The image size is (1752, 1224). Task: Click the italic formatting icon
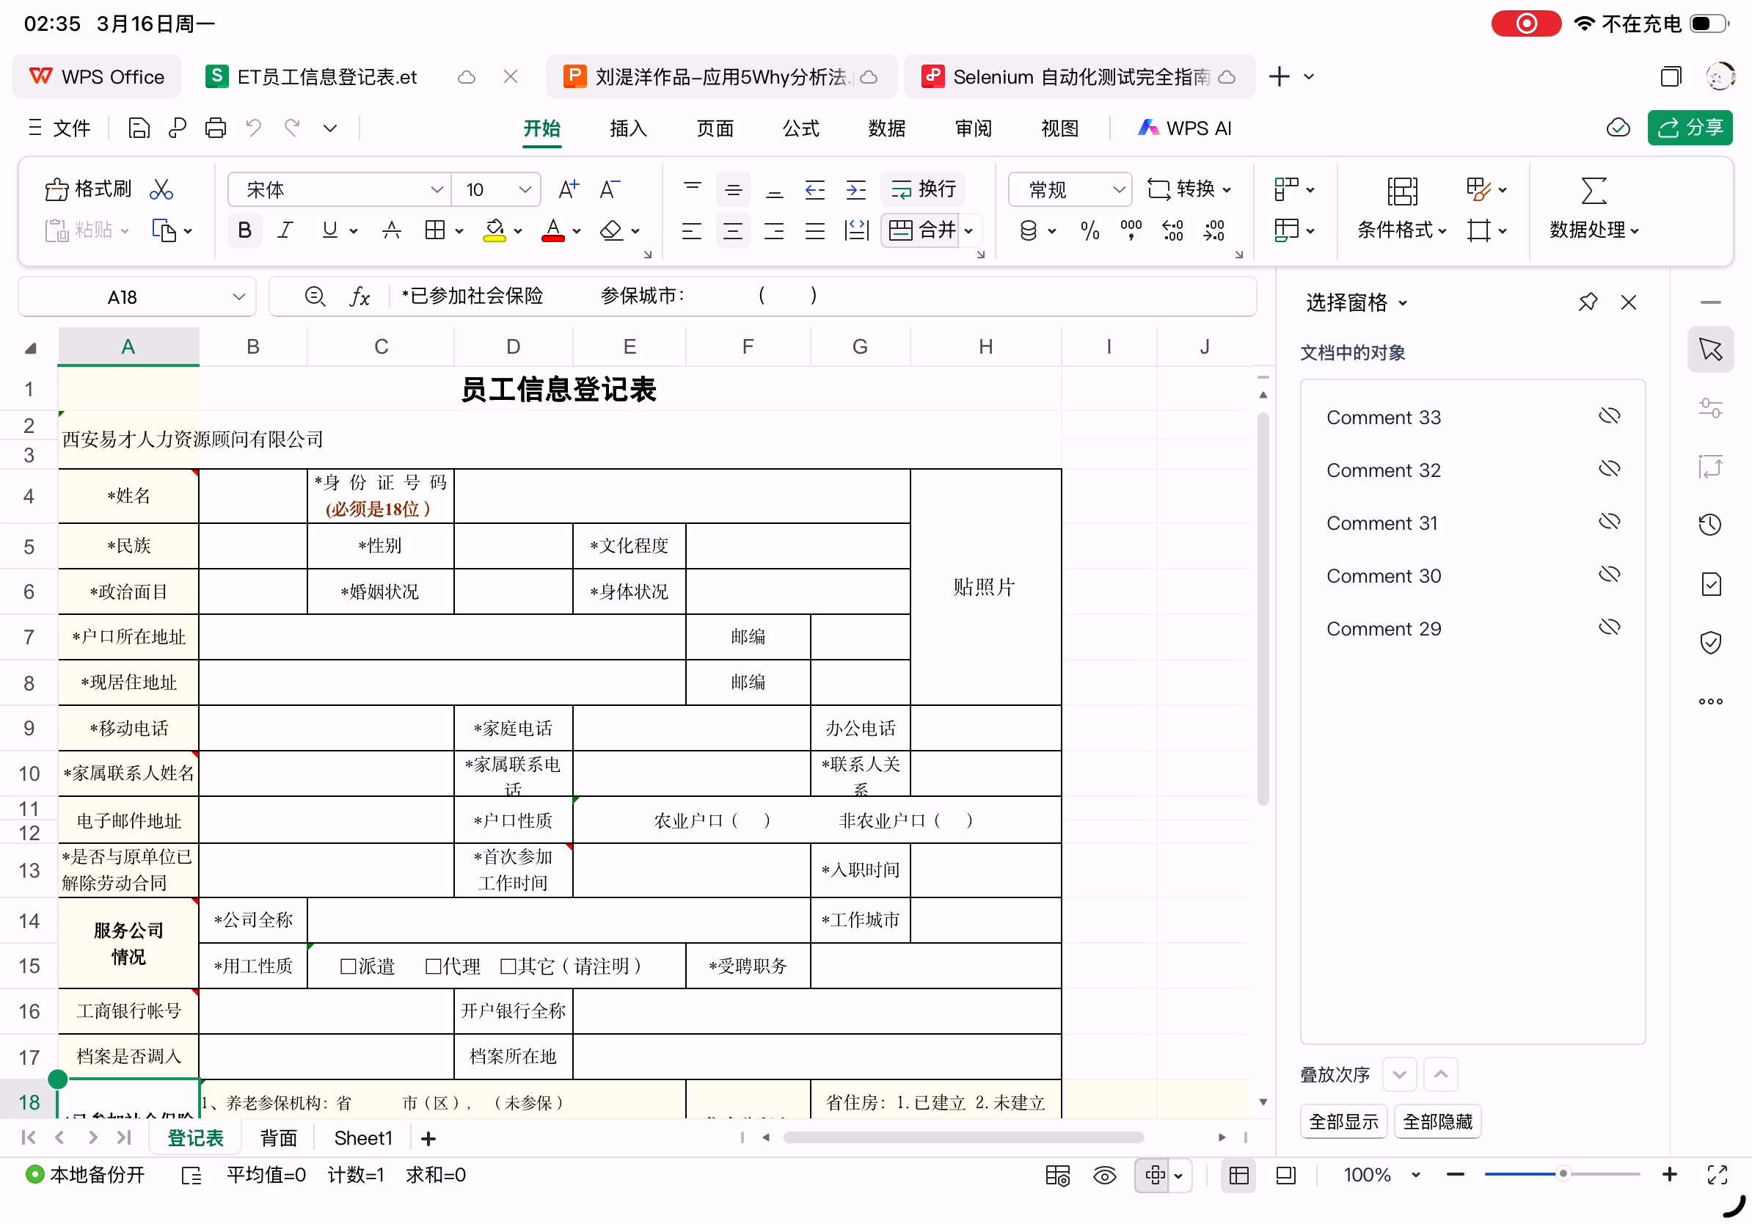pyautogui.click(x=285, y=230)
